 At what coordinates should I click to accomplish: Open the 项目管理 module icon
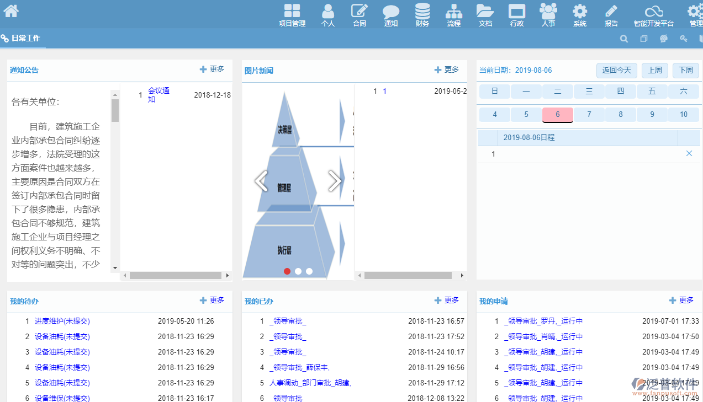[x=292, y=12]
